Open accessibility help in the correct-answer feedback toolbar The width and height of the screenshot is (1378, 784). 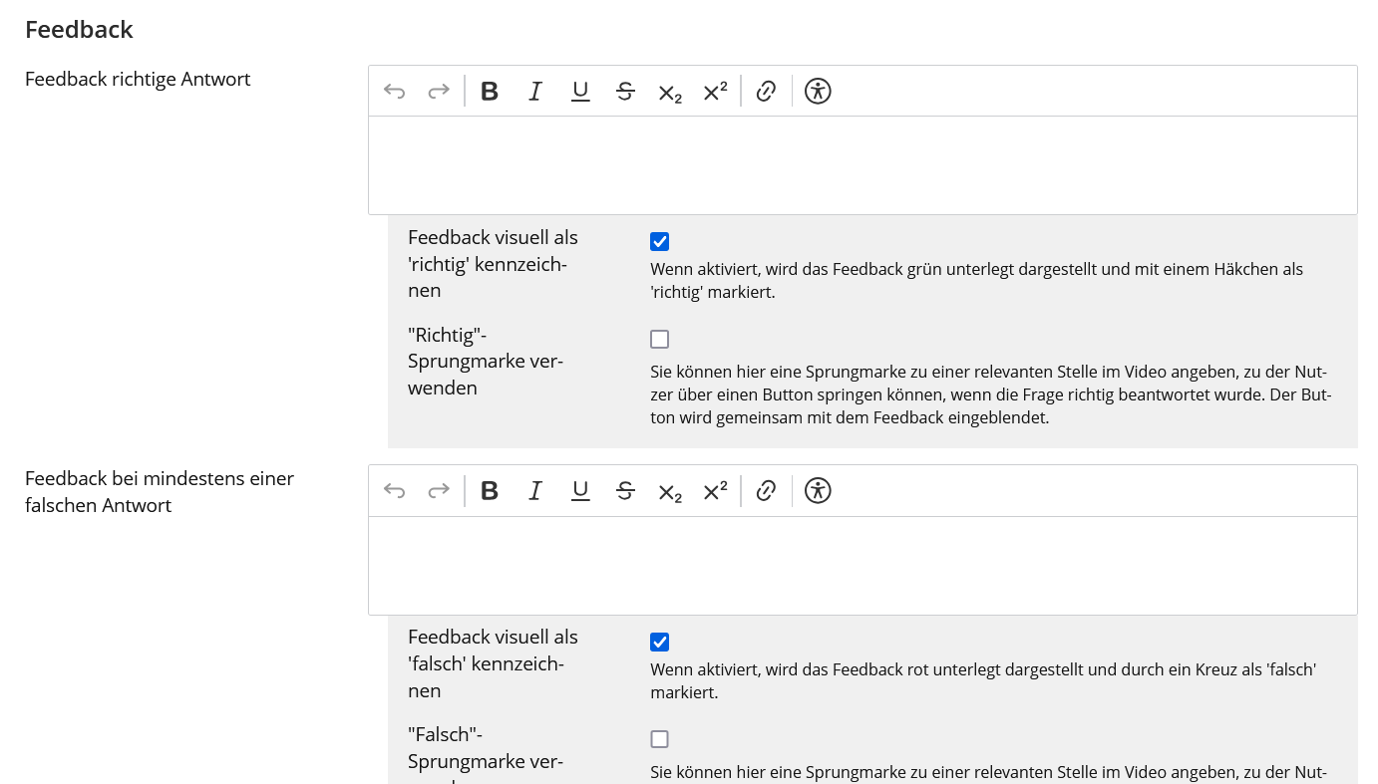pyautogui.click(x=818, y=92)
